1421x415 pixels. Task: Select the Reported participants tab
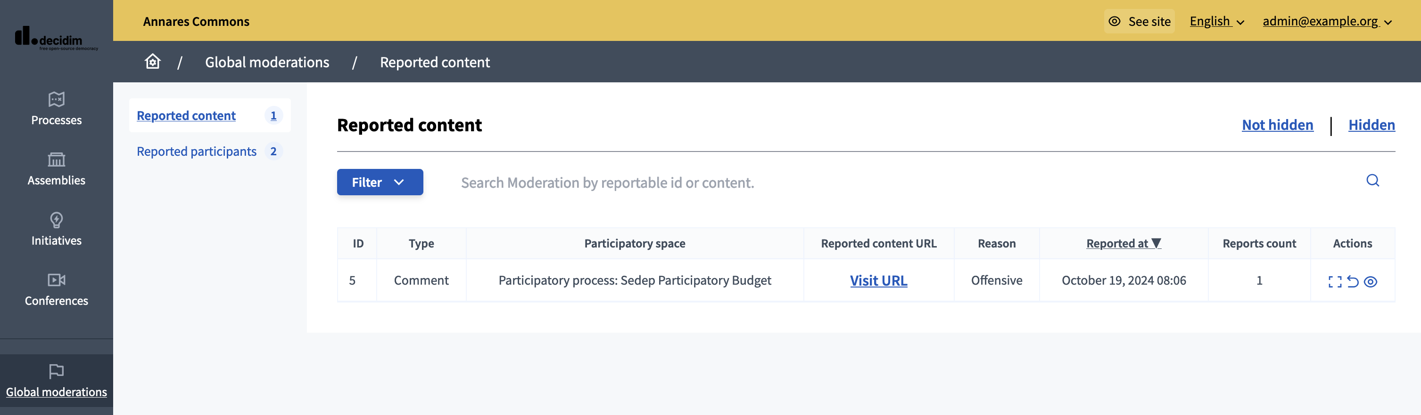[x=197, y=152]
